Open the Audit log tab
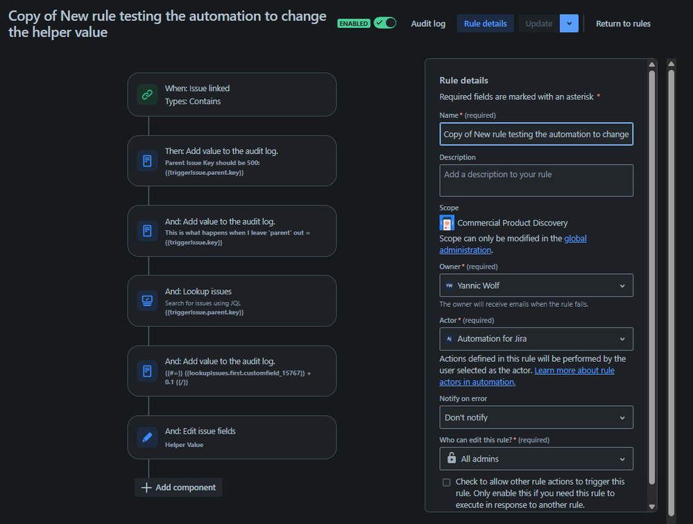This screenshot has height=524, width=693. 428,24
